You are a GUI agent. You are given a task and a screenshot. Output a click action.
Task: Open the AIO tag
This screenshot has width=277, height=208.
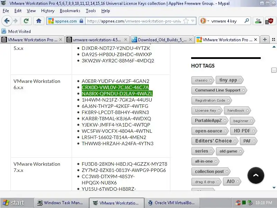coord(232,181)
